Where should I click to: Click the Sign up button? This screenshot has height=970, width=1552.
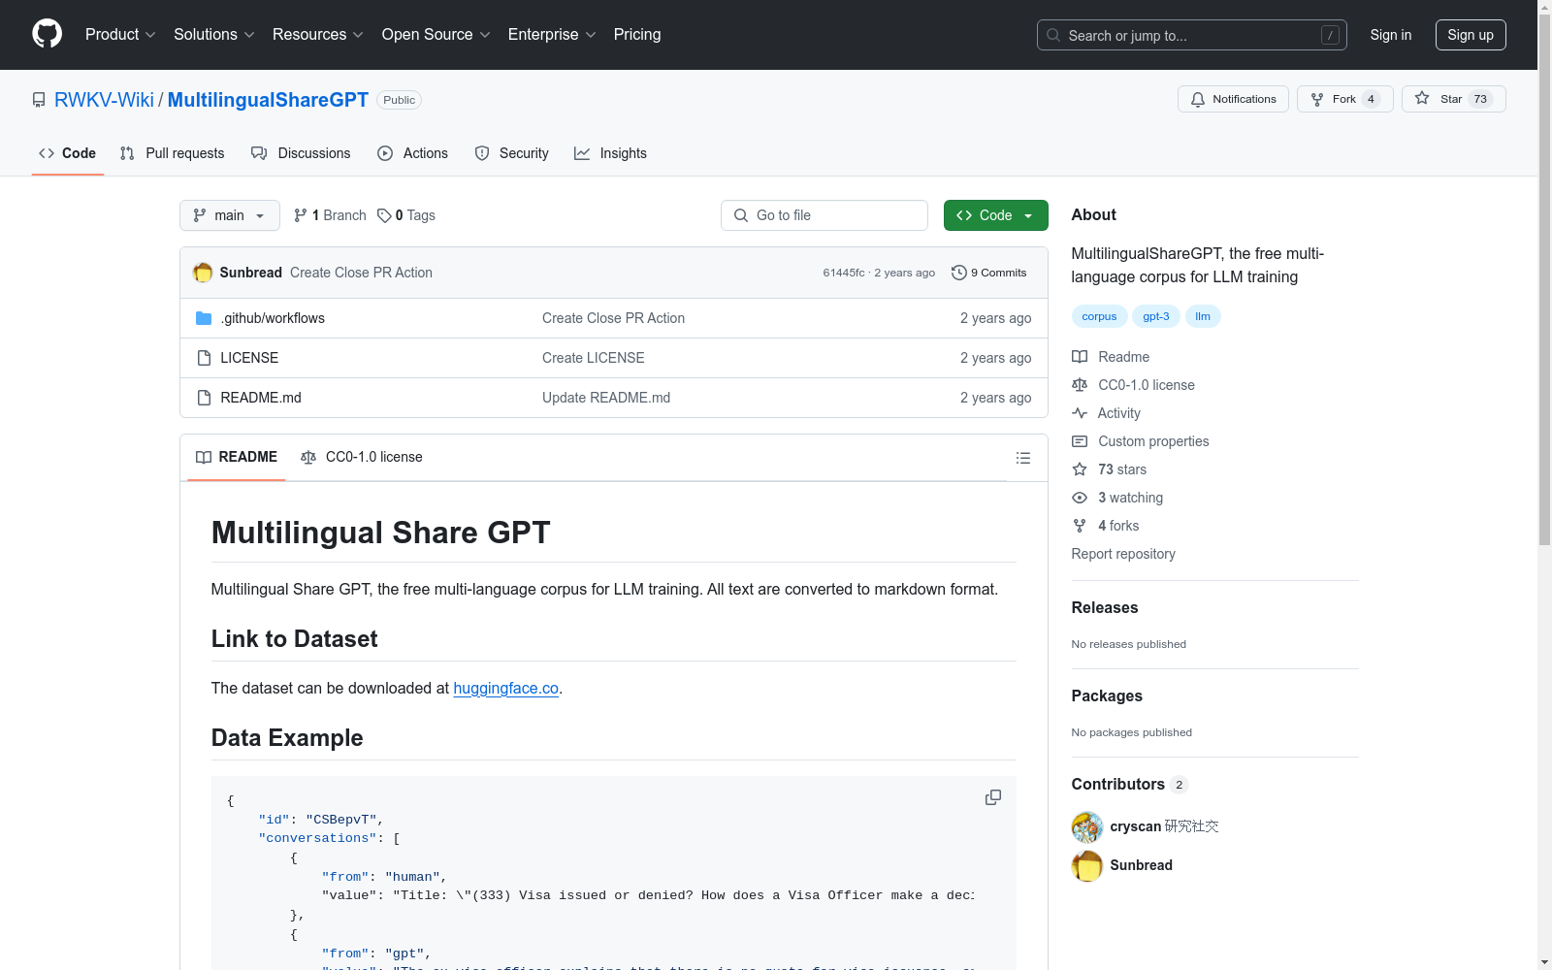[x=1471, y=35]
